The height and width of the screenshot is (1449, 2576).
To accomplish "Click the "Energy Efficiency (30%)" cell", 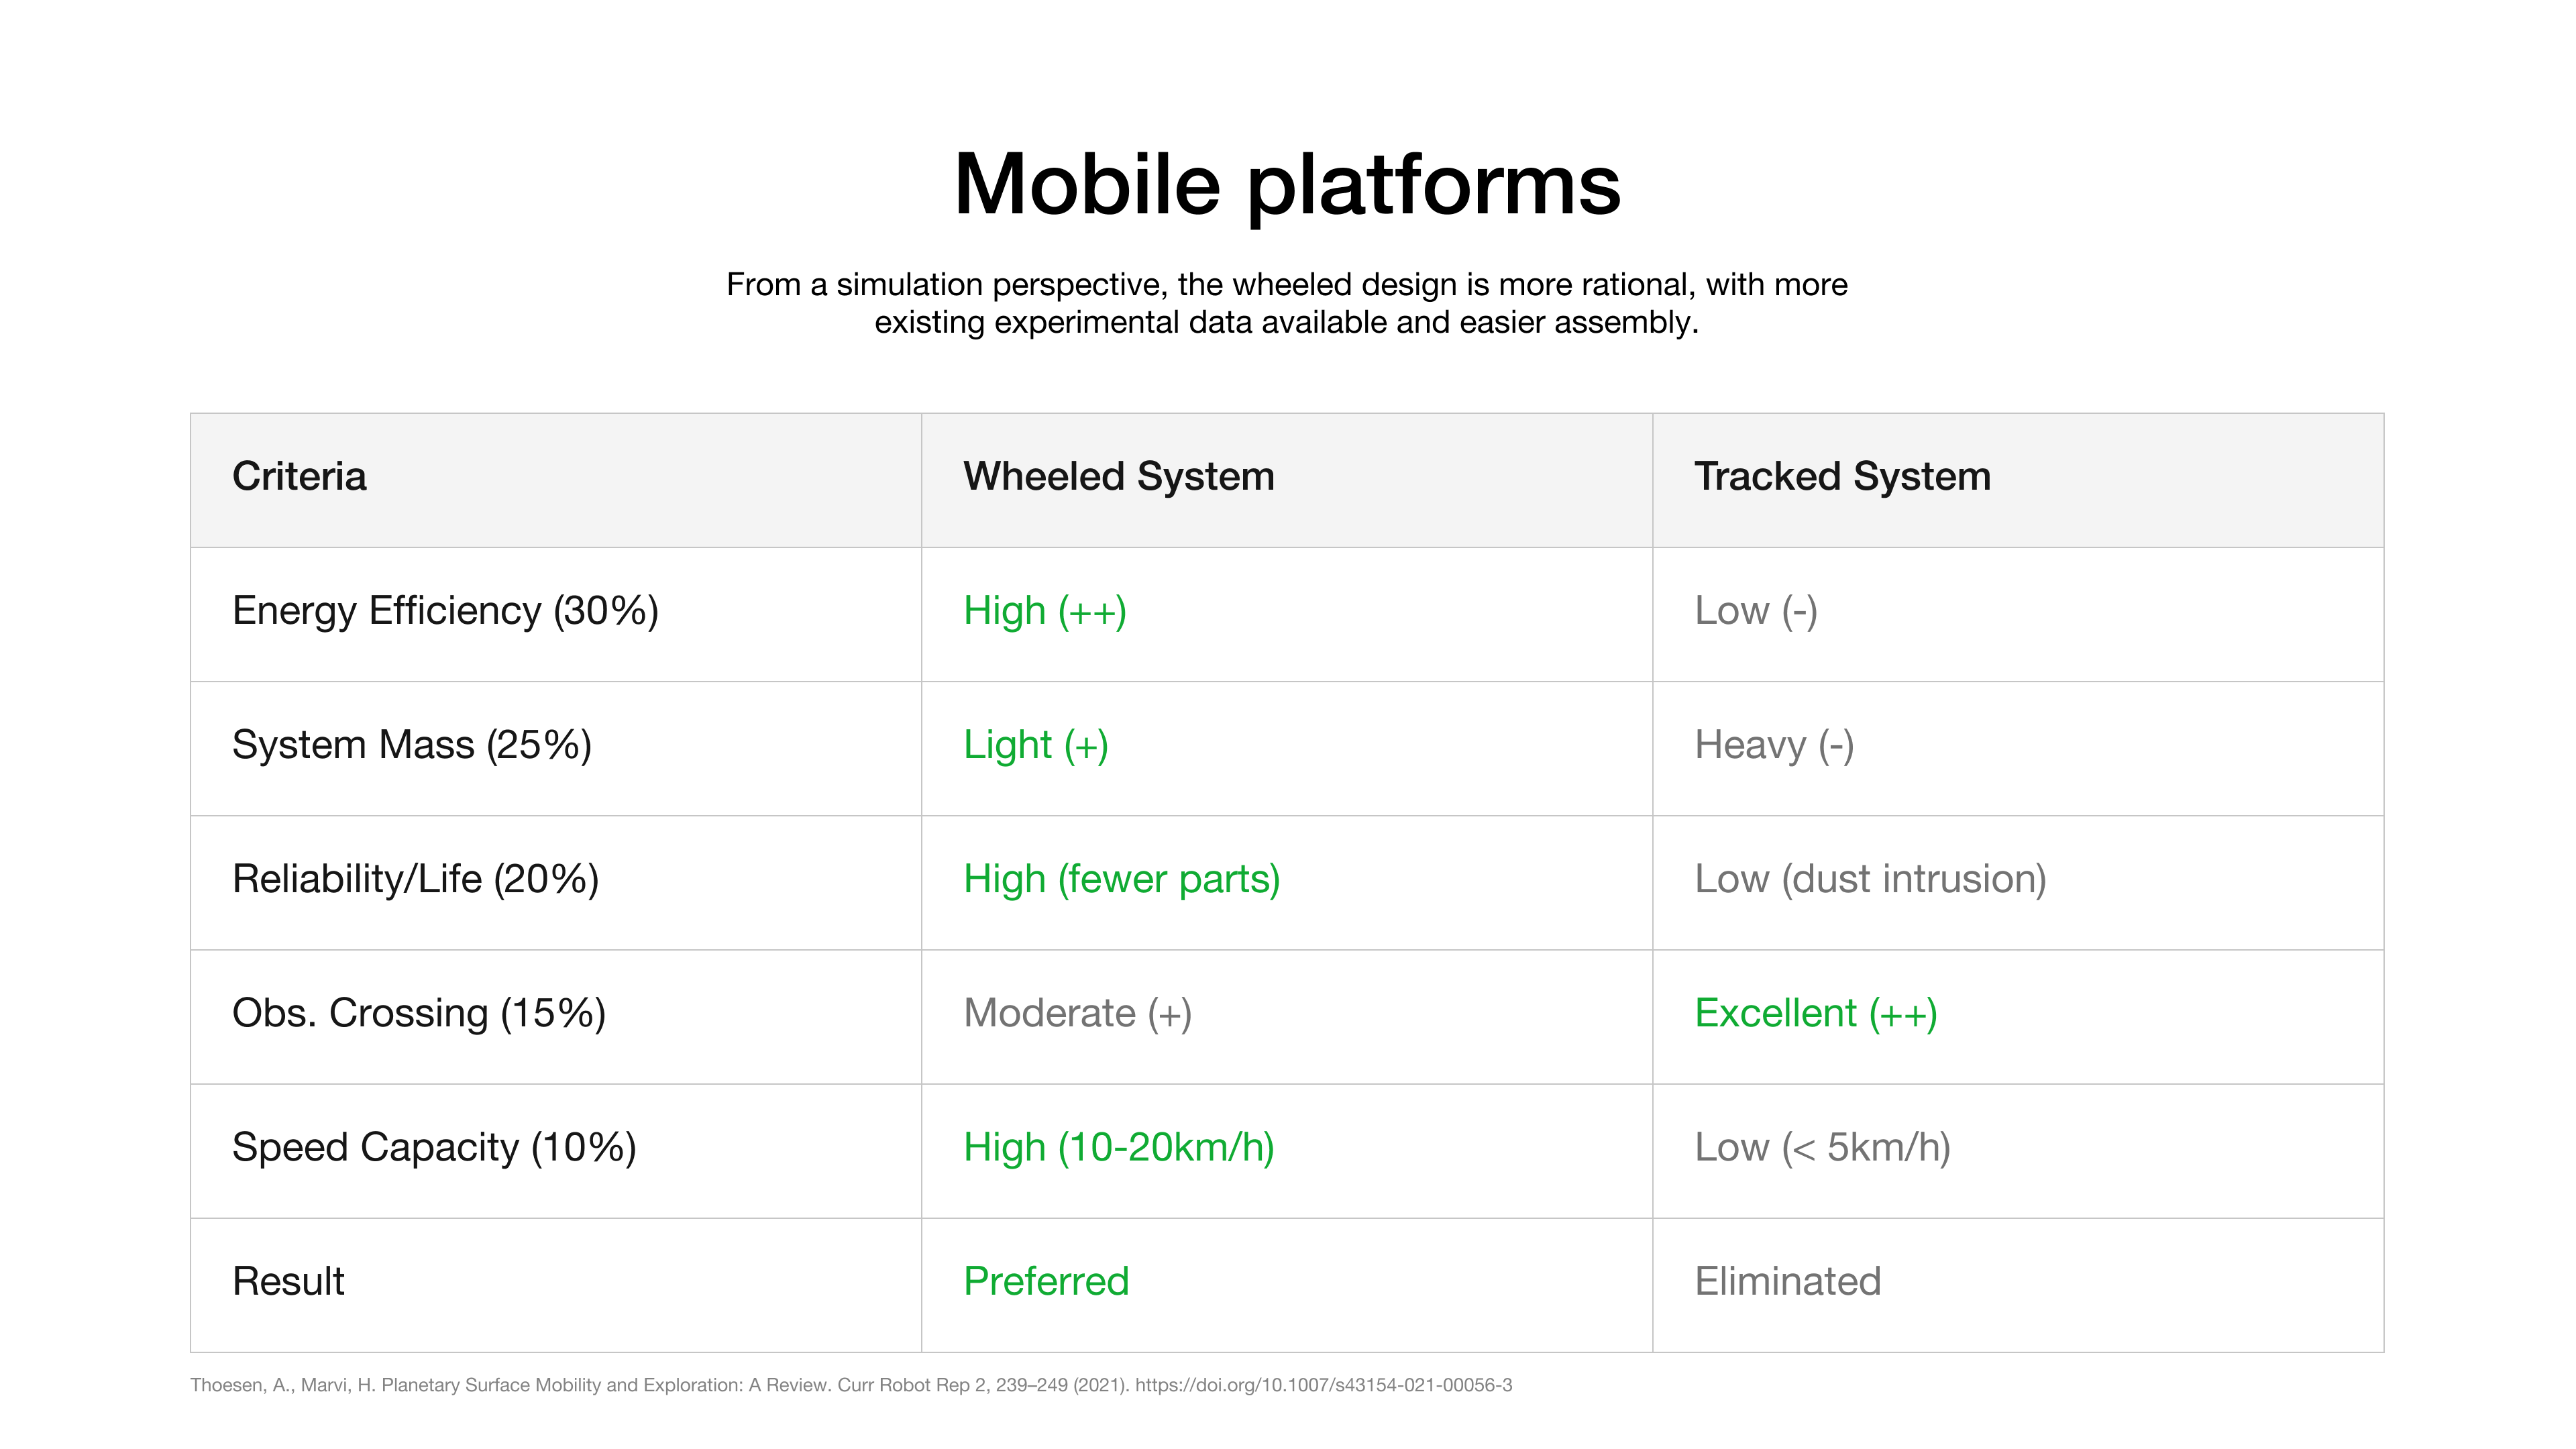I will tap(445, 611).
